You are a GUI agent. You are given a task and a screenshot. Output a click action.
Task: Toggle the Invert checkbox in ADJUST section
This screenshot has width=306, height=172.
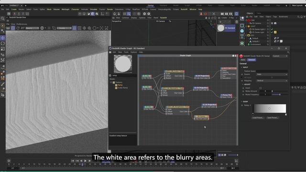[261, 88]
